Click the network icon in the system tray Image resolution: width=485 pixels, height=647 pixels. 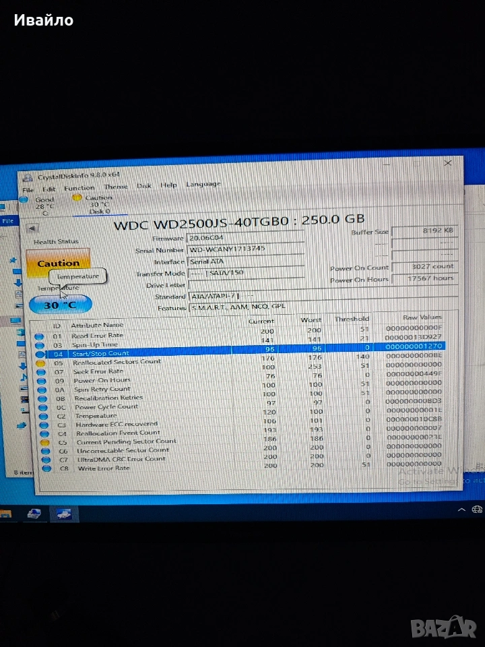[477, 510]
